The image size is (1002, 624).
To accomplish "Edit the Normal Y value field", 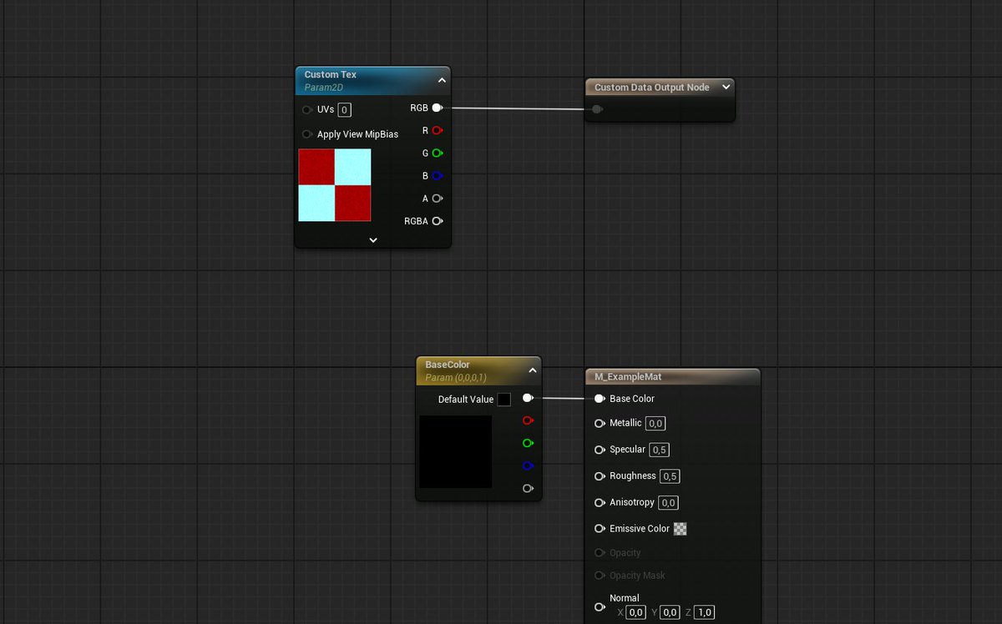I will point(670,612).
